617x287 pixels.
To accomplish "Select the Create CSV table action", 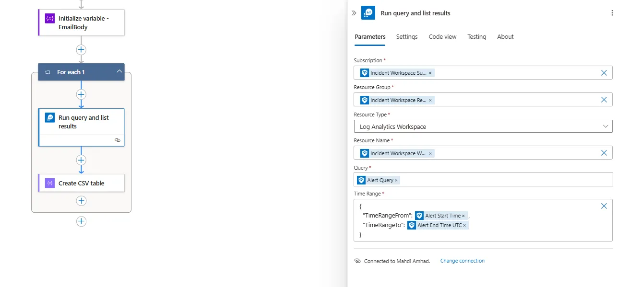I will pyautogui.click(x=81, y=183).
